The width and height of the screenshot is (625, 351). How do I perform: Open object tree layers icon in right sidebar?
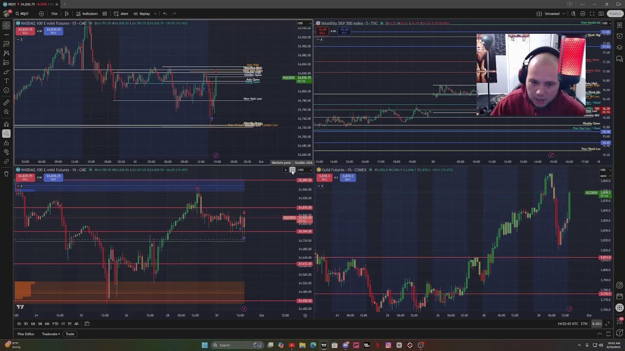pyautogui.click(x=619, y=48)
